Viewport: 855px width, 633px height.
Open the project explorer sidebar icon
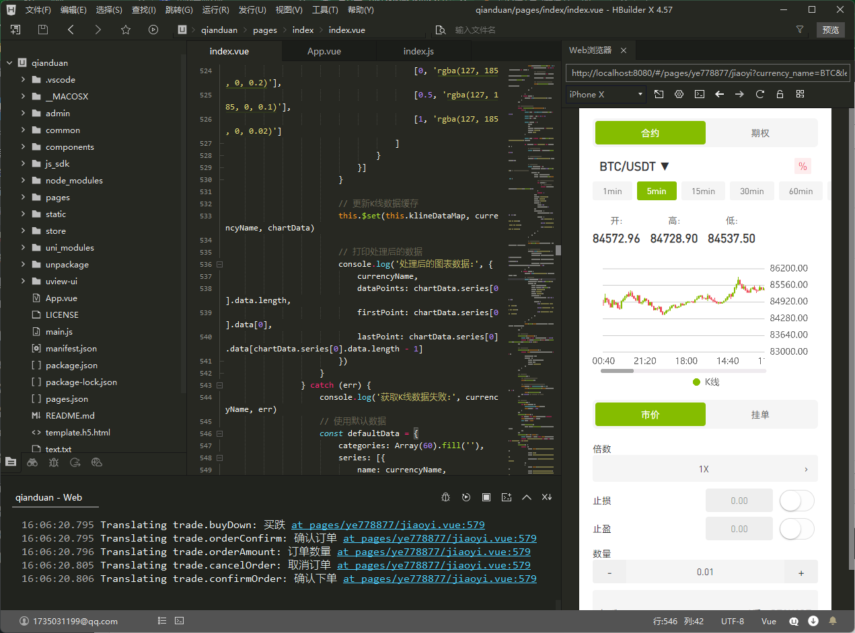point(11,462)
